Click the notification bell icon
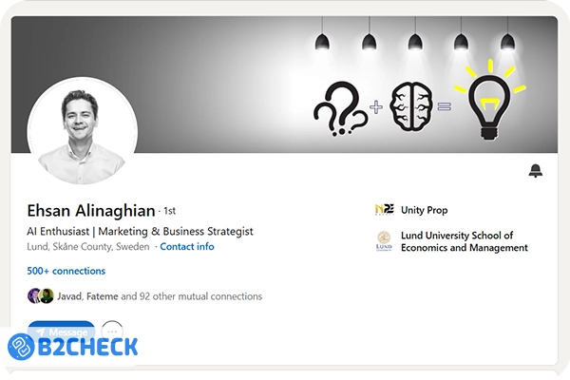 [535, 171]
